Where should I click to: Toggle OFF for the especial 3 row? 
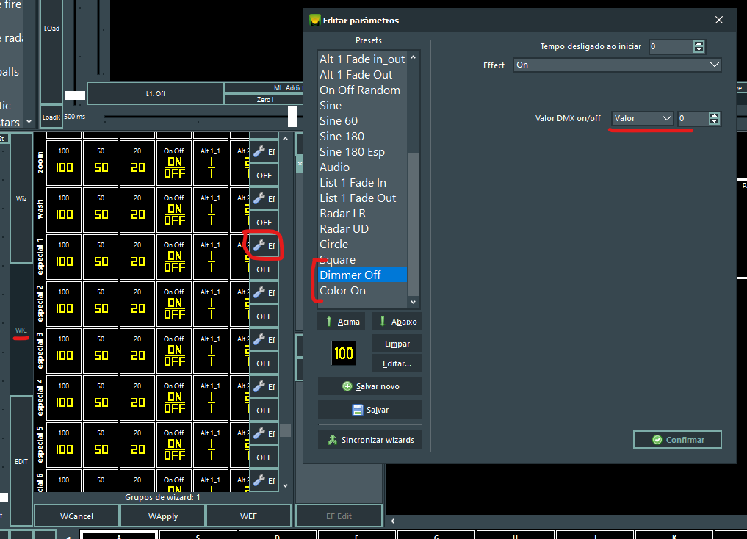[264, 363]
